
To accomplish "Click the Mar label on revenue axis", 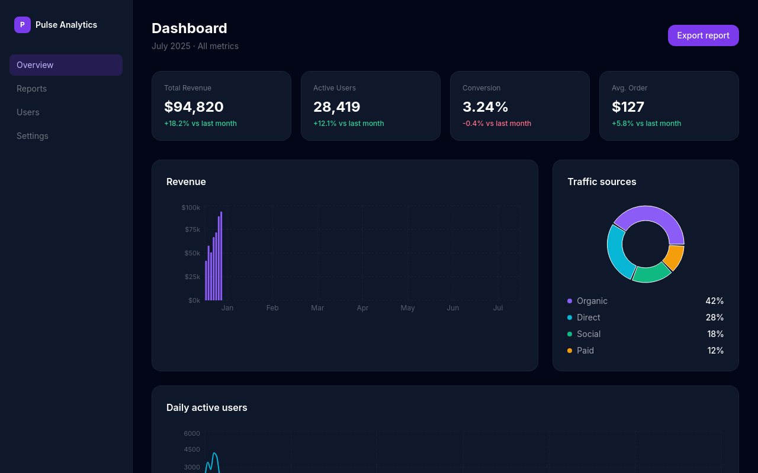I will (x=317, y=308).
